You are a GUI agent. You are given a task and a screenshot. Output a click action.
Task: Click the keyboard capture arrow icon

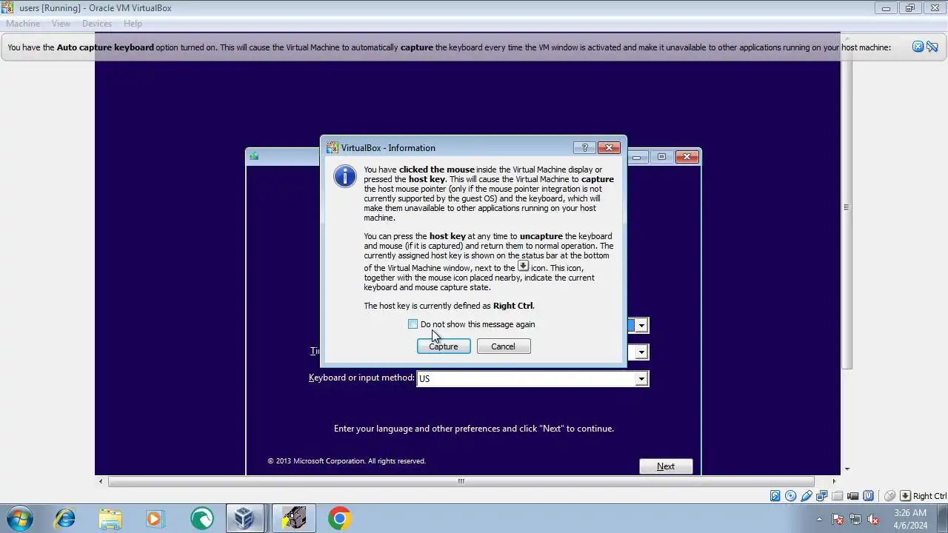coord(905,496)
